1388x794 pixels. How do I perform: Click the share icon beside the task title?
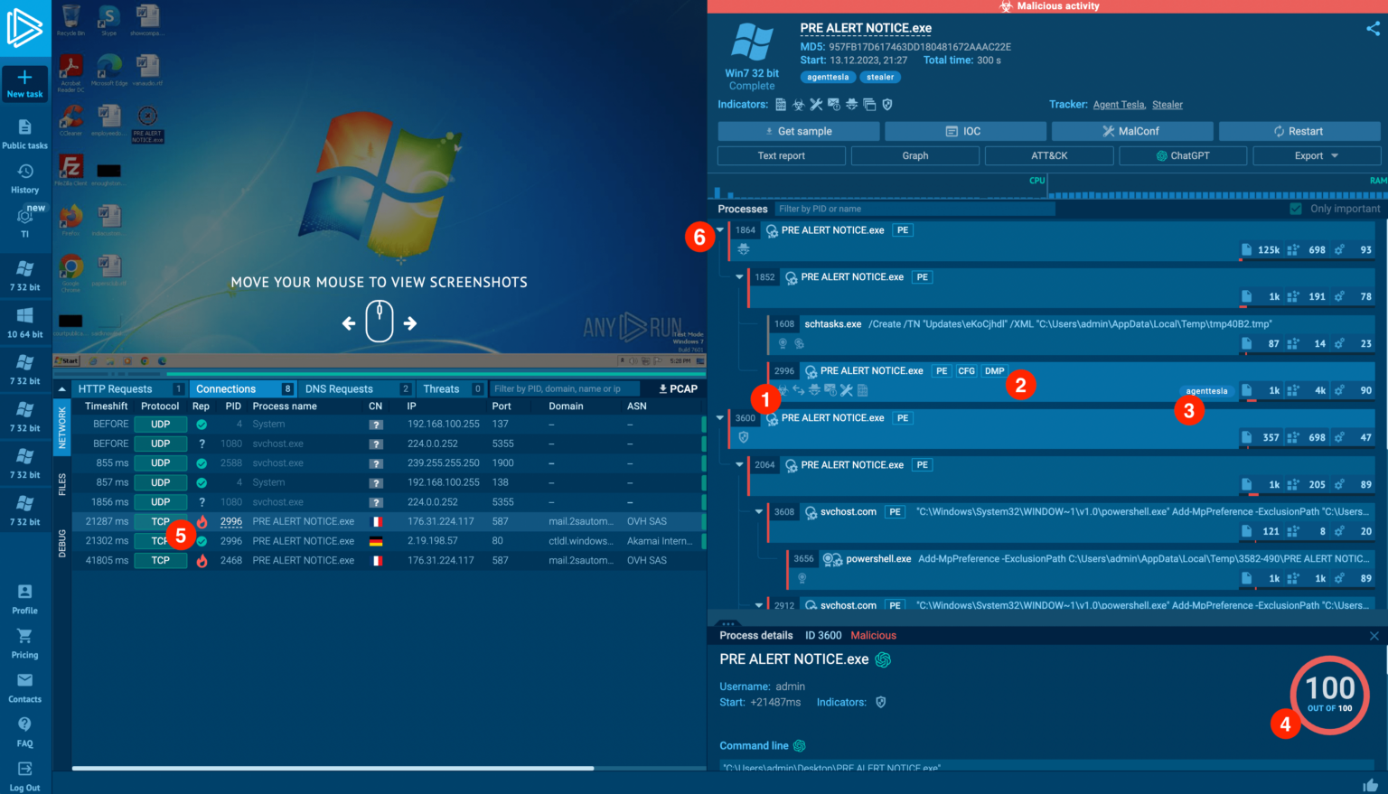[x=1373, y=29]
